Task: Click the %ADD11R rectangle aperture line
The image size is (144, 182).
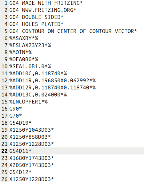Action: 52,80
